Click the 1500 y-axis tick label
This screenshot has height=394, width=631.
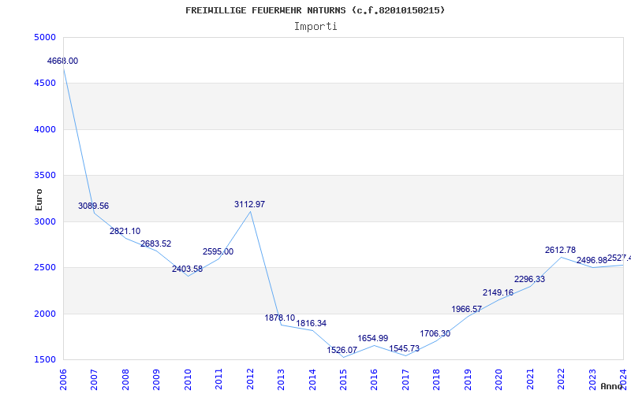point(45,359)
